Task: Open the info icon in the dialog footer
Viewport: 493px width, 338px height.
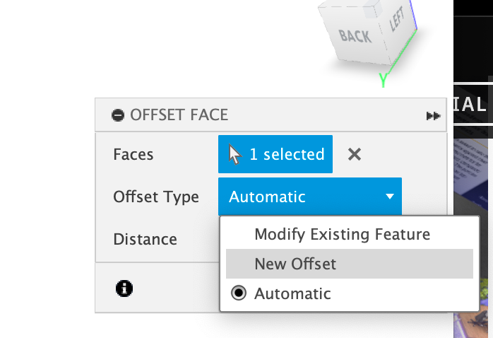Action: (124, 289)
